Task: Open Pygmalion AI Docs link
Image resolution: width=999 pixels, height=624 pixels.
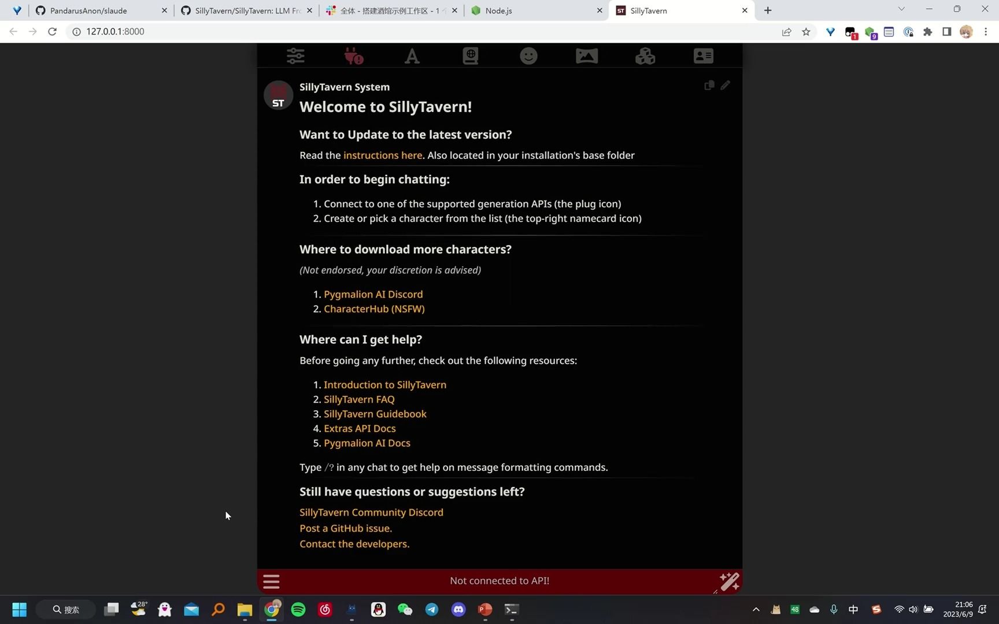Action: [367, 443]
